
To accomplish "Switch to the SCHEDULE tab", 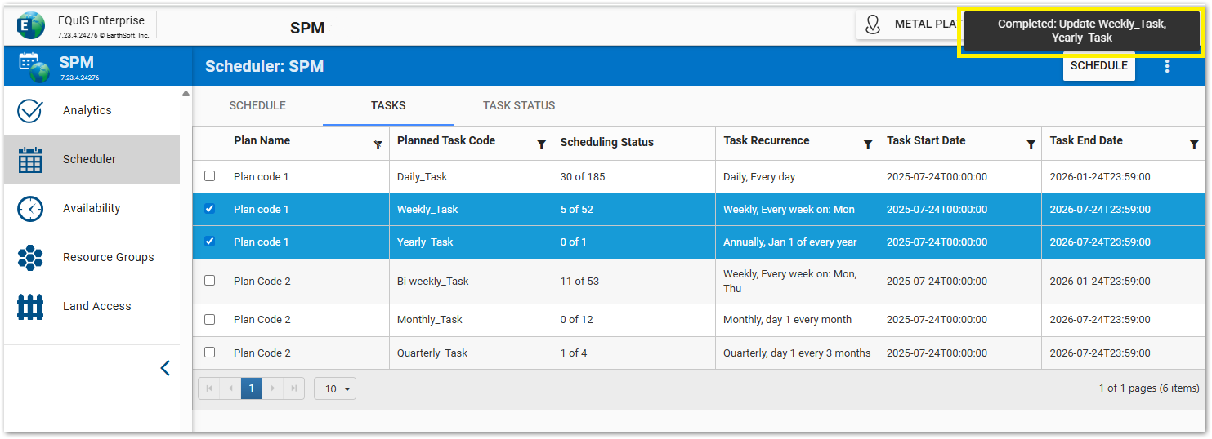I will coord(257,105).
